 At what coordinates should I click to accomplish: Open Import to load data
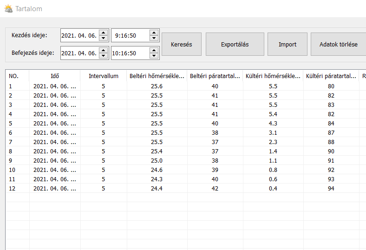point(287,45)
